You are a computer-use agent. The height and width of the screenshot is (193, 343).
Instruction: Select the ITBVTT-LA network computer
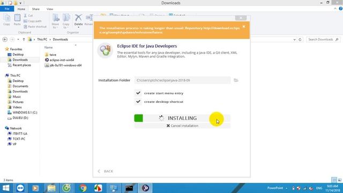click(x=20, y=133)
